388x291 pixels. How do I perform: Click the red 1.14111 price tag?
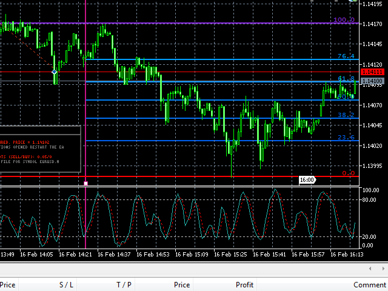[373, 72]
